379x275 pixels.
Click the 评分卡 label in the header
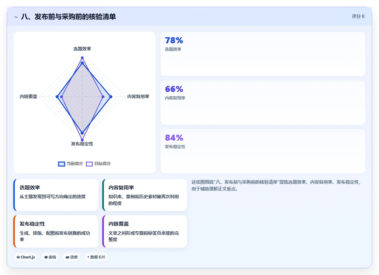point(358,16)
